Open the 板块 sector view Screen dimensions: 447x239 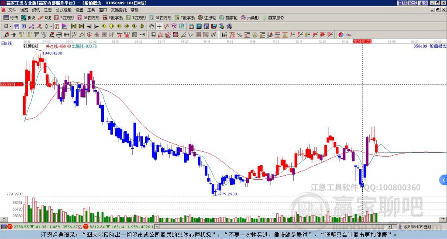(x=28, y=17)
